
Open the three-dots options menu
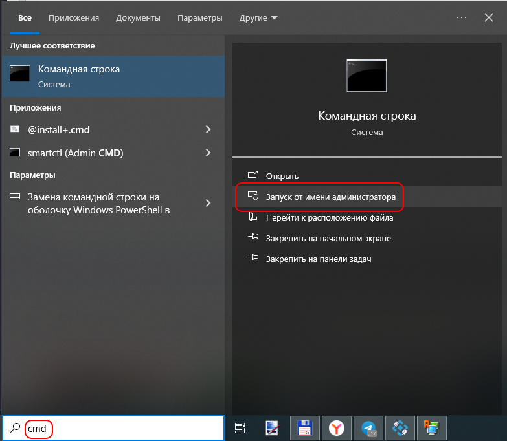click(x=462, y=17)
